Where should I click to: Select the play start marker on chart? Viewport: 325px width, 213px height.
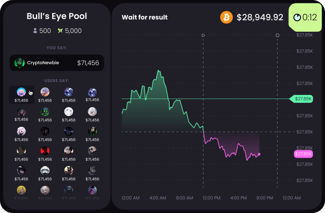click(203, 35)
